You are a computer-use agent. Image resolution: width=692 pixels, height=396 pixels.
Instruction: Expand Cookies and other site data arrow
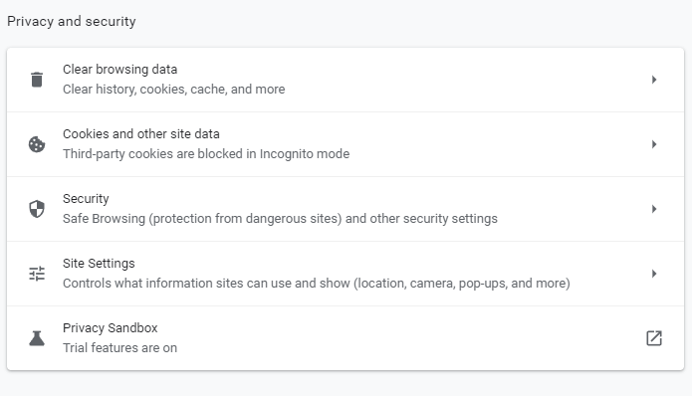654,144
